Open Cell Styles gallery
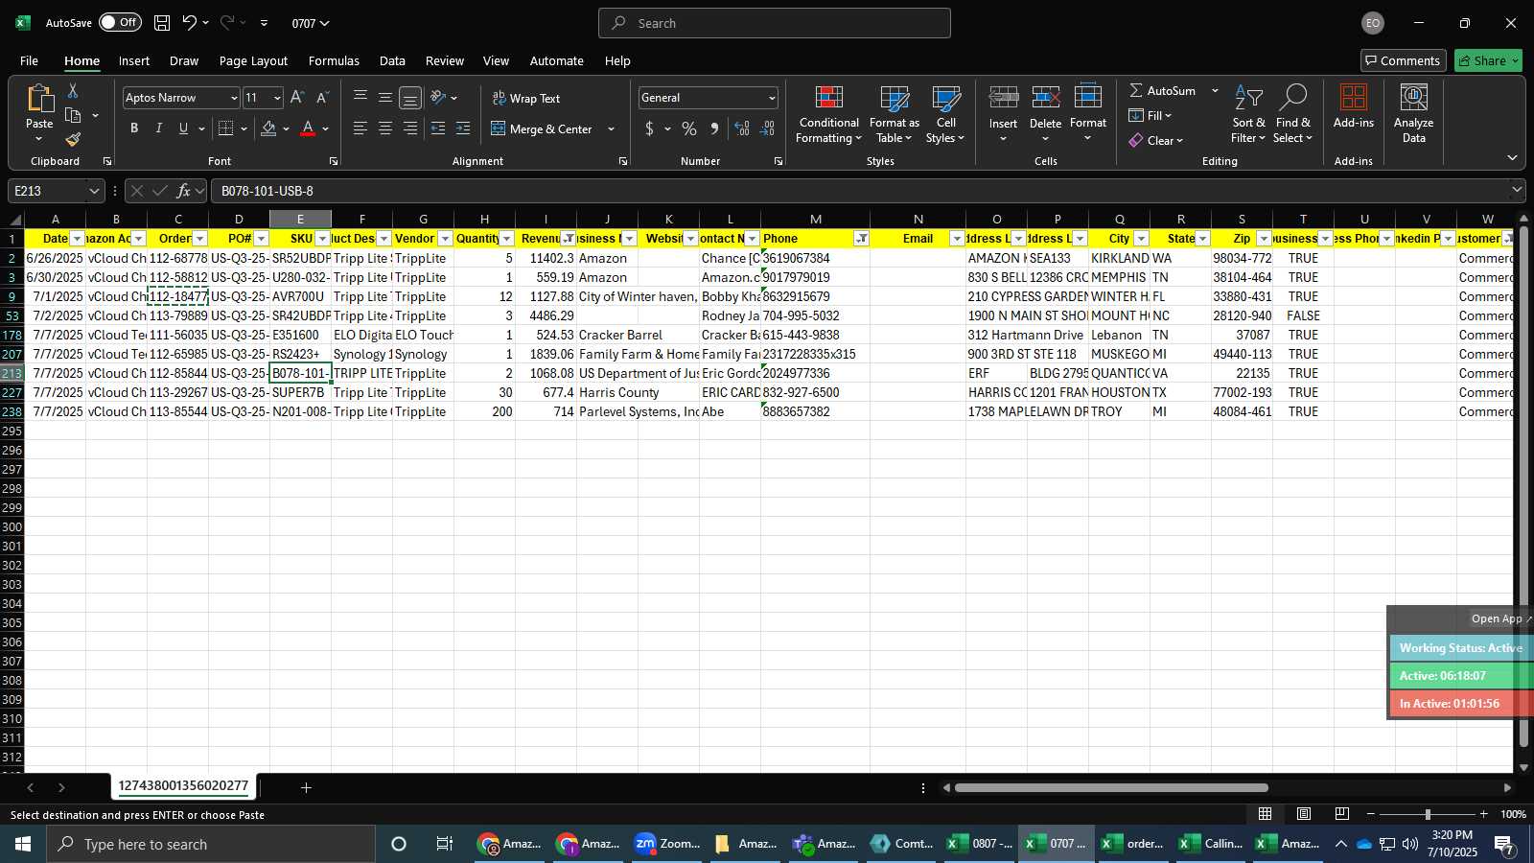The image size is (1534, 863). pos(945,115)
